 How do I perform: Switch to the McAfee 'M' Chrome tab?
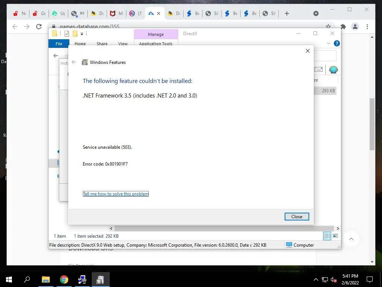[117, 13]
